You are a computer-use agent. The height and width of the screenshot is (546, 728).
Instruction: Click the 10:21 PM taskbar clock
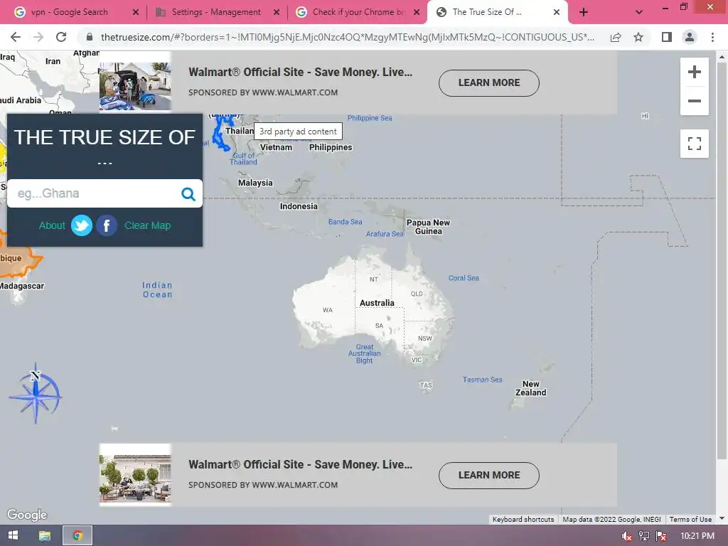pos(697,536)
